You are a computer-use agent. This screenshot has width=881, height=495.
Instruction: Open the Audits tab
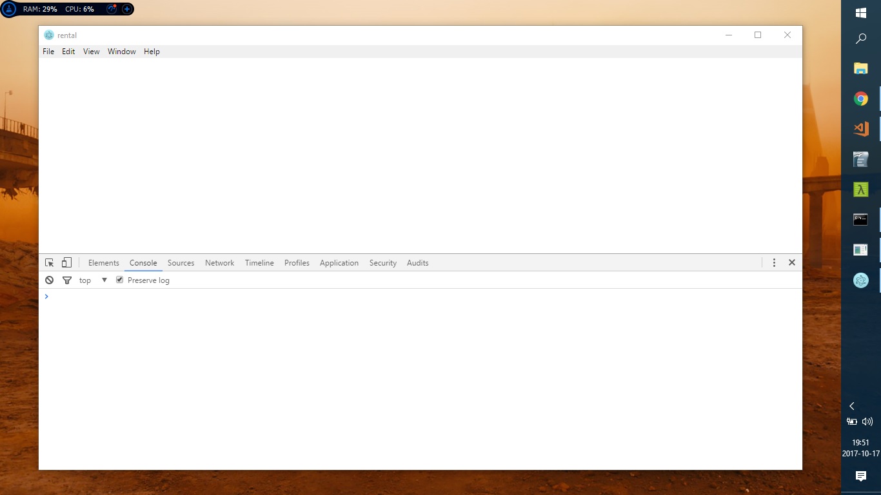pos(417,263)
